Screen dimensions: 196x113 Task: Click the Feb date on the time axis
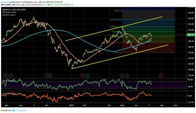(84, 106)
